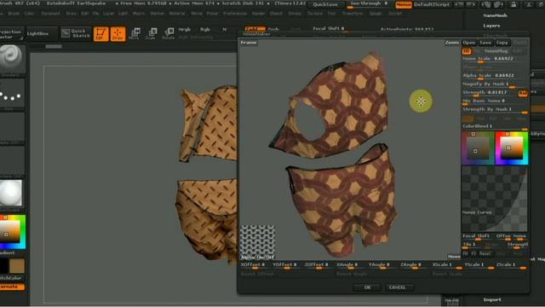Select the Move transform tool
The width and height of the screenshot is (545, 307).
pos(135,34)
